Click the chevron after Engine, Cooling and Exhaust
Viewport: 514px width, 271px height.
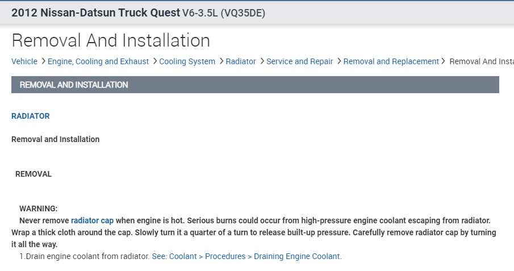pyautogui.click(x=154, y=61)
